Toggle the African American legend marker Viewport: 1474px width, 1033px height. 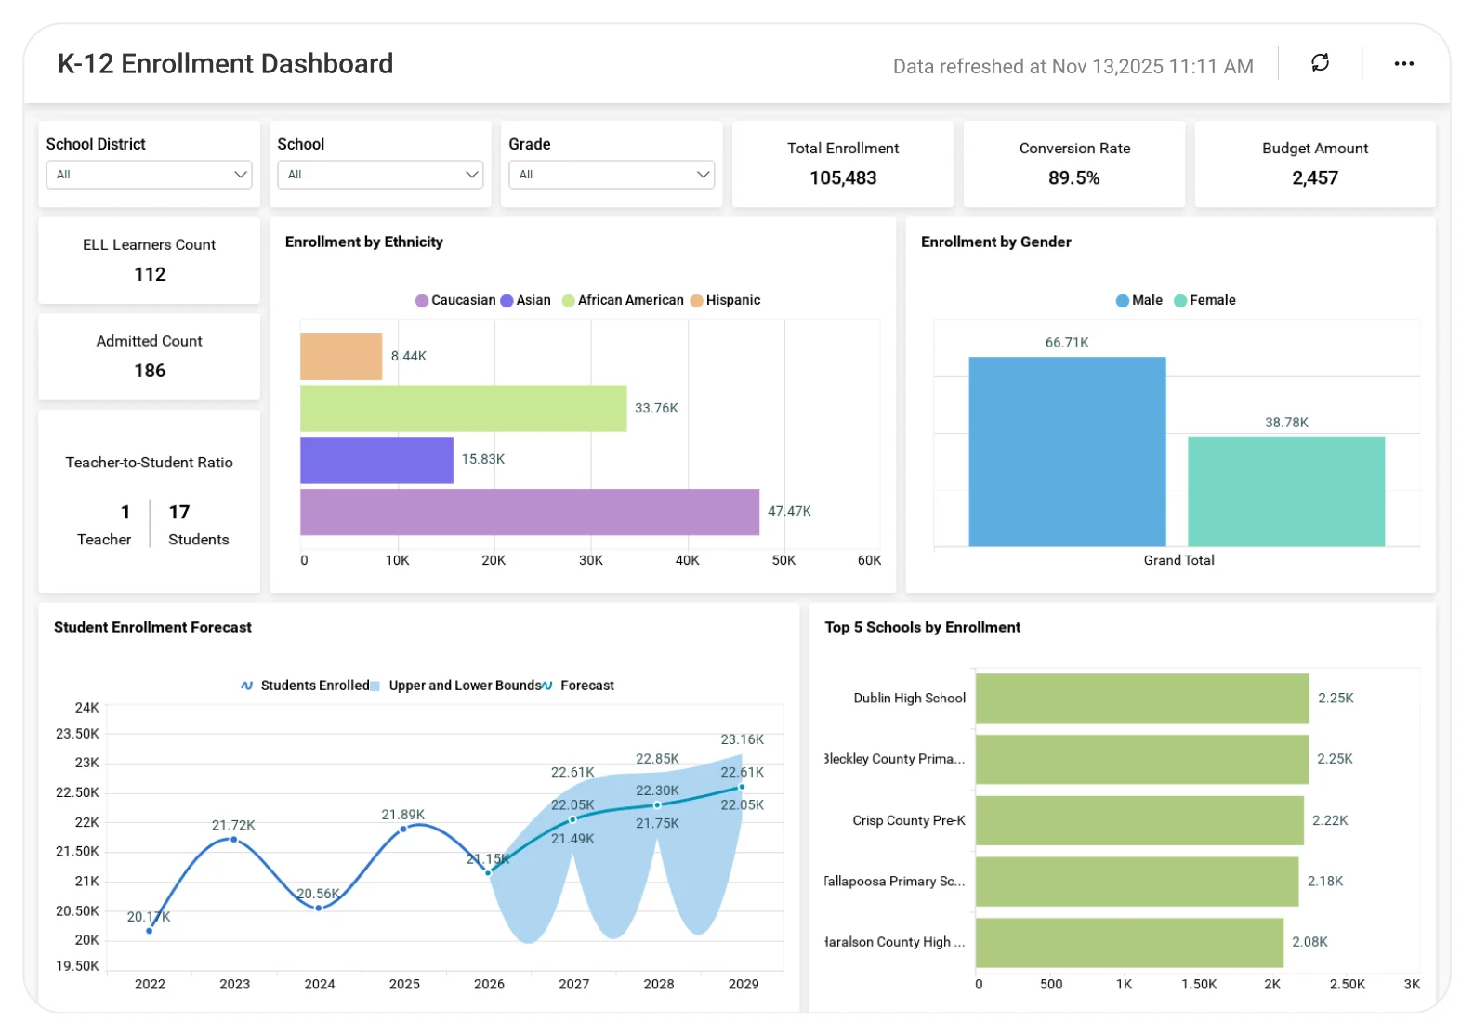[x=569, y=300]
